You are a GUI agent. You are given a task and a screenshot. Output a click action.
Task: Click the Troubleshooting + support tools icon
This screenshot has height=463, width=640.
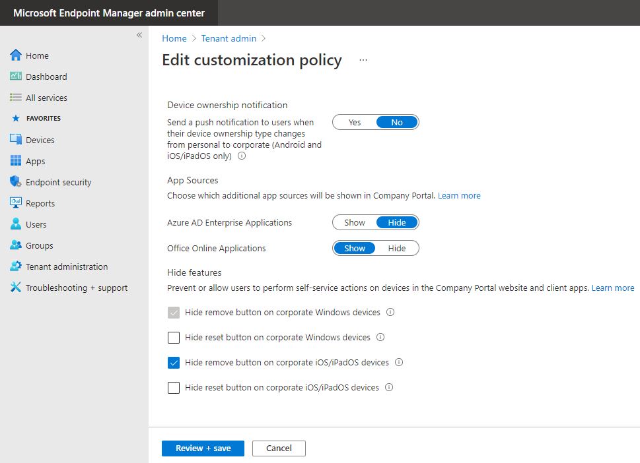pos(15,288)
